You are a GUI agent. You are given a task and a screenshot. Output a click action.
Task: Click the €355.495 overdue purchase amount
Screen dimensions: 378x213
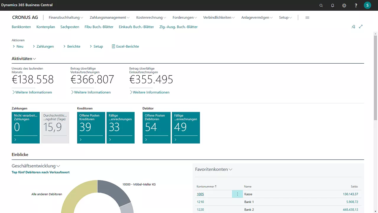click(x=151, y=80)
